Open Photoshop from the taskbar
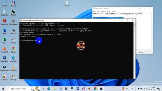162x91 pixels. tap(78, 89)
